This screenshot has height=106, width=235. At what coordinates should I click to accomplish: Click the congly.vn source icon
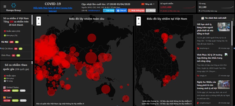click(x=198, y=76)
